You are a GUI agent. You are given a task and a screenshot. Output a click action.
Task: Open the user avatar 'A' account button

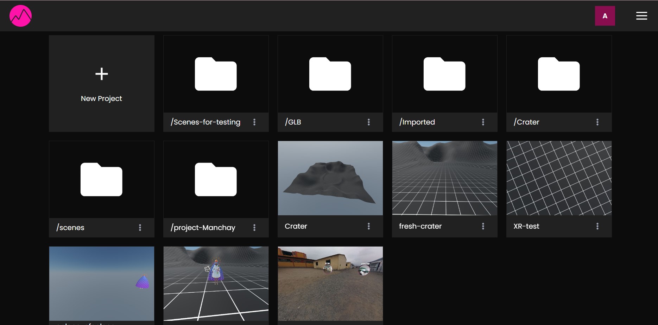[x=605, y=16]
